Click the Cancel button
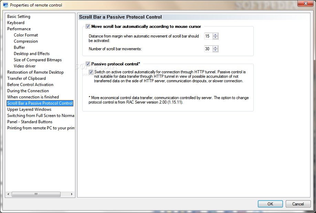The height and width of the screenshot is (213, 316). coord(298,204)
